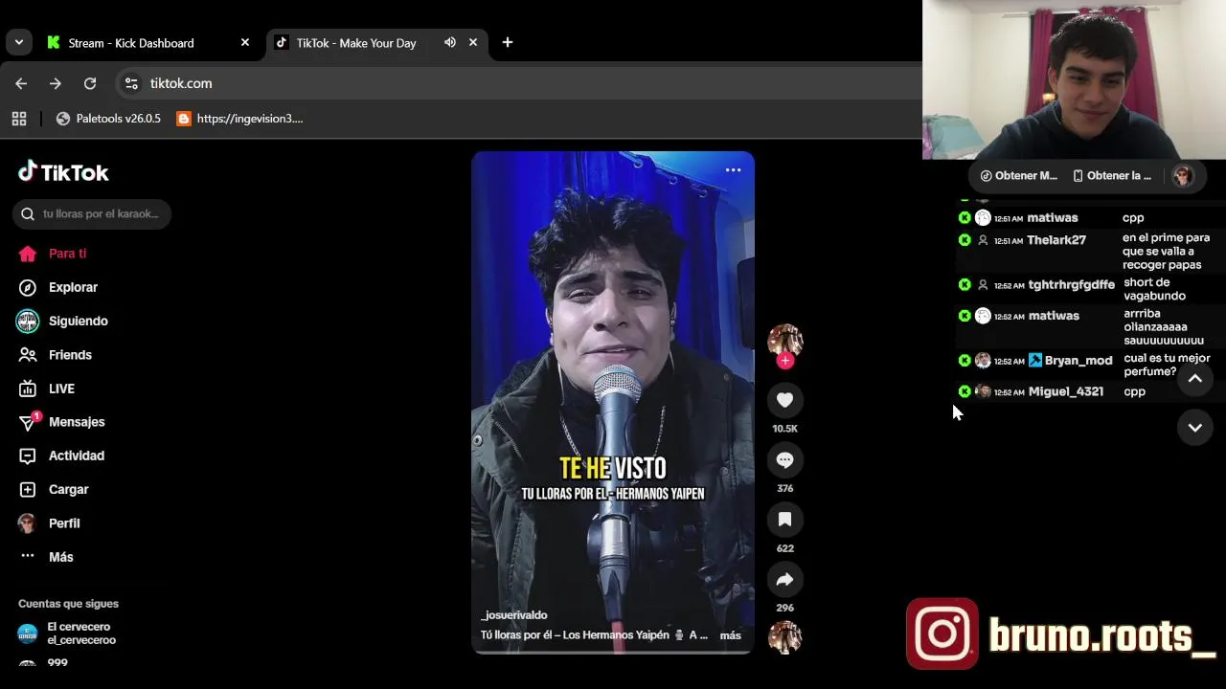
Task: Bookmark the video (622)
Action: click(784, 520)
